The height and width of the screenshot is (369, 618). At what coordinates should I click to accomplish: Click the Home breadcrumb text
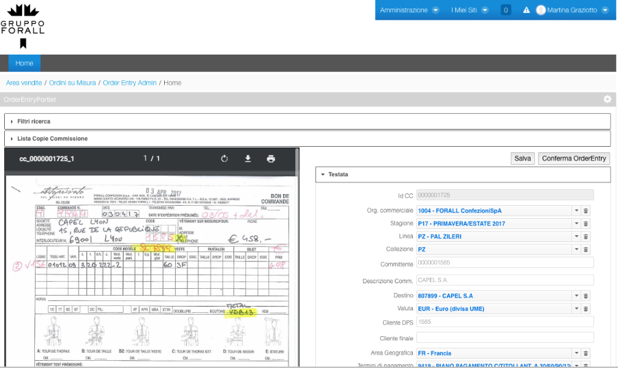tap(172, 83)
